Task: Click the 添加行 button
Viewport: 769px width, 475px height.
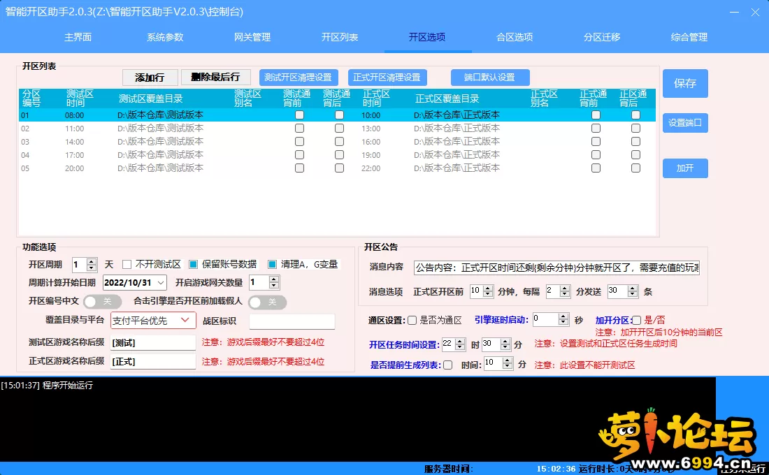Action: click(150, 78)
